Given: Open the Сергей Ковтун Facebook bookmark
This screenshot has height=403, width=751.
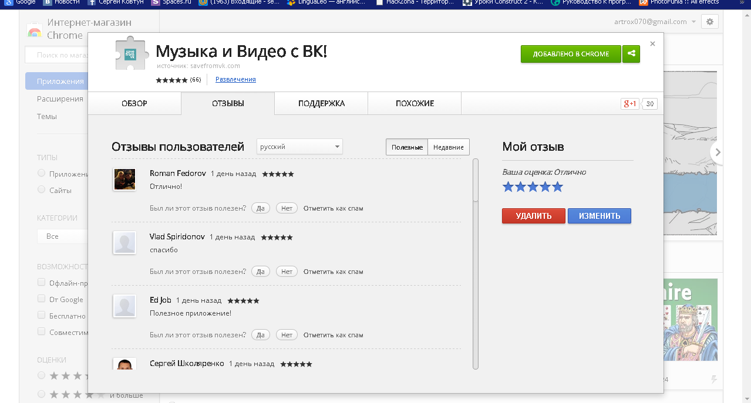Looking at the screenshot, I should (116, 2).
